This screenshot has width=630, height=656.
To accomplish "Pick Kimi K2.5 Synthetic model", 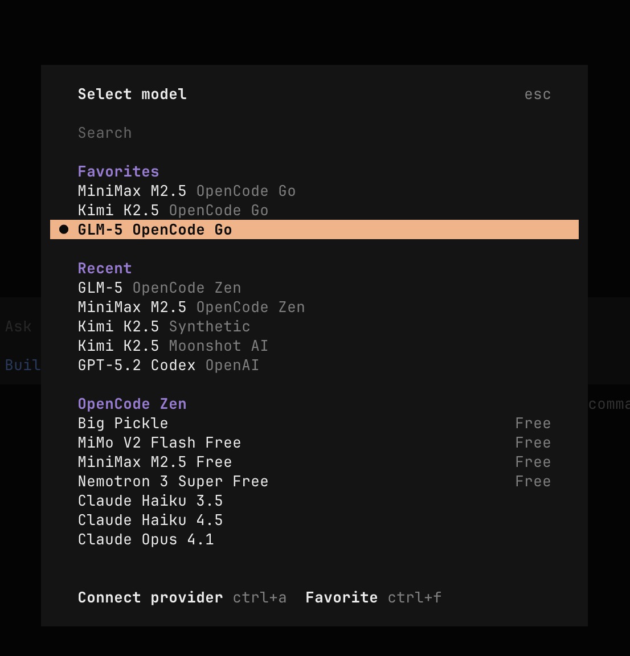I will [x=163, y=326].
